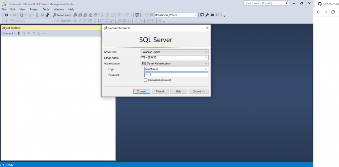Click the Navigate Backward arrow icon
The height and width of the screenshot is (167, 339).
pos(7,15)
